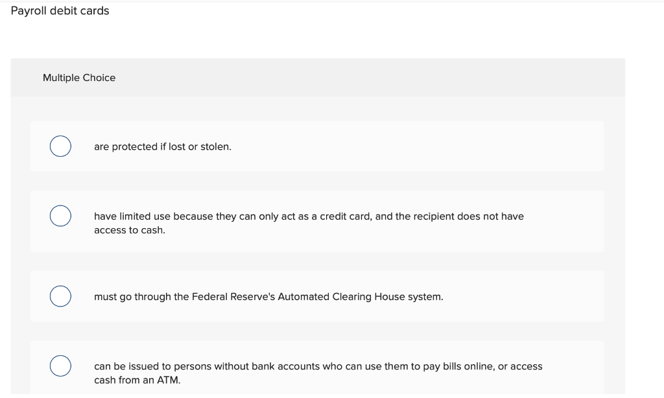Click the "must go through the Federal Reserve's Automated Clearing House system" option
Image resolution: width=664 pixels, height=398 pixels.
coord(268,297)
